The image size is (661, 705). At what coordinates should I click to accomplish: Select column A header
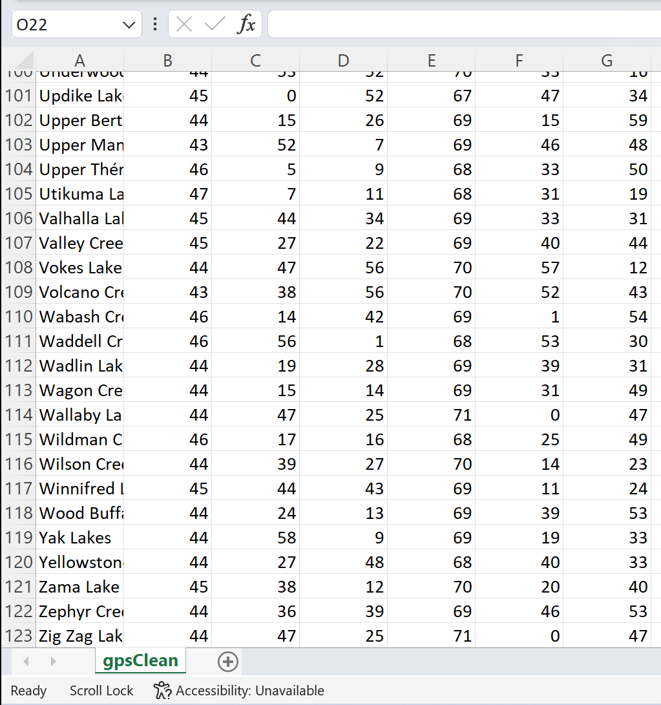[x=79, y=60]
